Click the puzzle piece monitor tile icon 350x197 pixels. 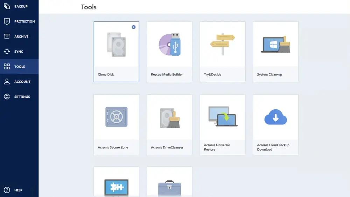[117, 188]
